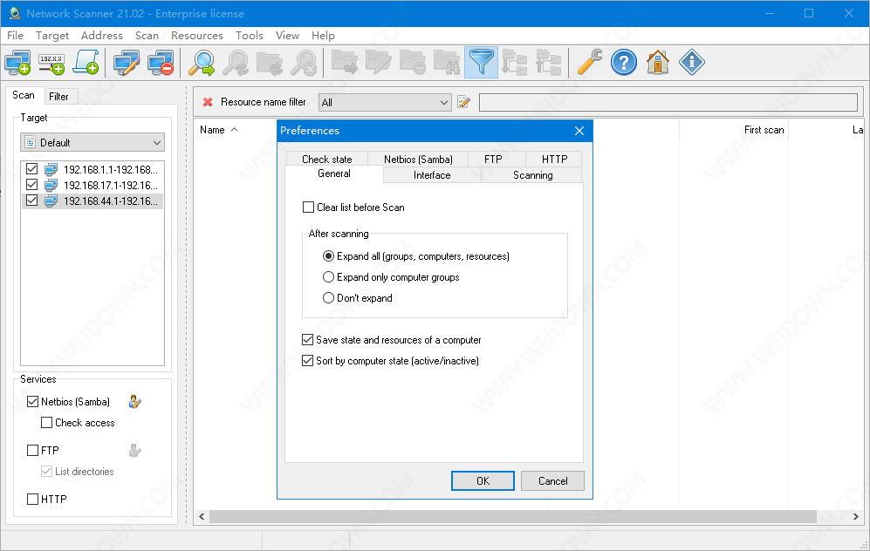The width and height of the screenshot is (870, 551).
Task: Close the Preferences dialog with X
Action: tap(579, 131)
